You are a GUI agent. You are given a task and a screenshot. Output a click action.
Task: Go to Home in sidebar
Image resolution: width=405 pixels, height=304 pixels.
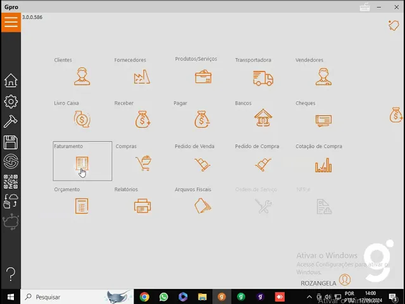pyautogui.click(x=11, y=80)
